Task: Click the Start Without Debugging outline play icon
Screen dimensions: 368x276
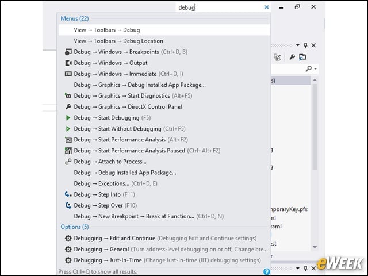Action: click(68, 129)
